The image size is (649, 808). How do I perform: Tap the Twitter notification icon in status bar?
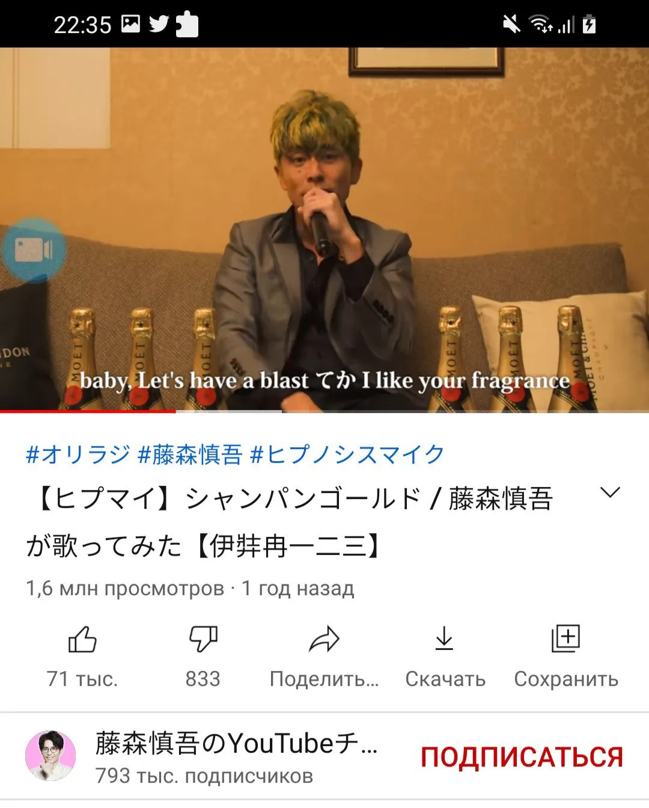tap(159, 24)
